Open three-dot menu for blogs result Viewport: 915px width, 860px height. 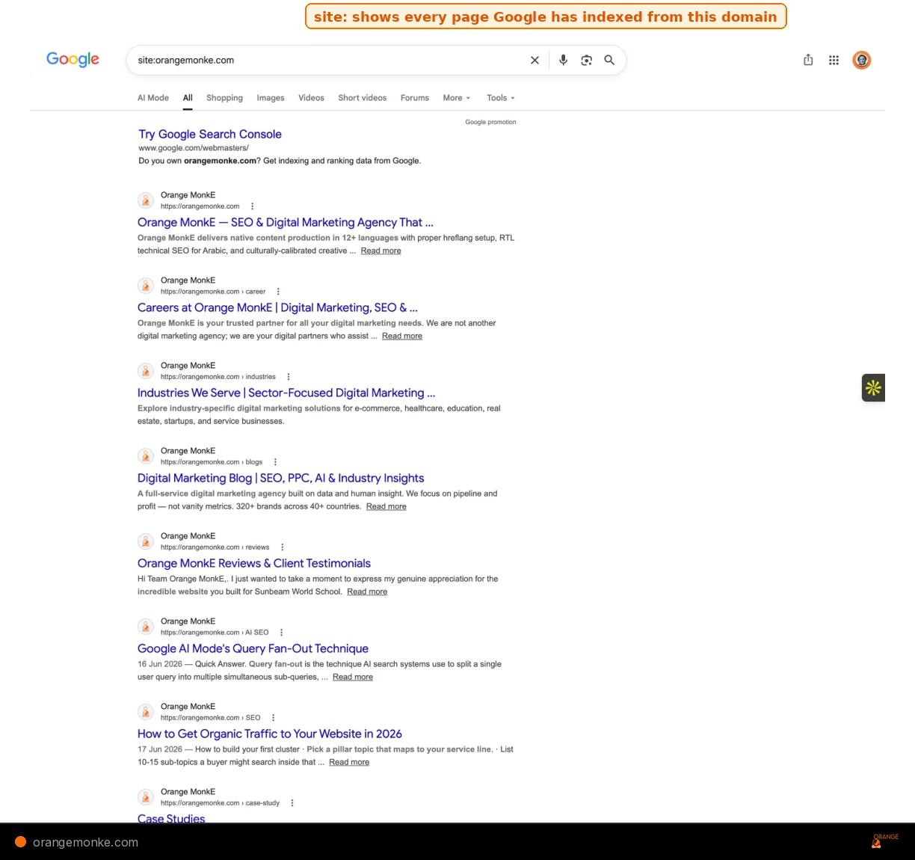click(x=275, y=462)
